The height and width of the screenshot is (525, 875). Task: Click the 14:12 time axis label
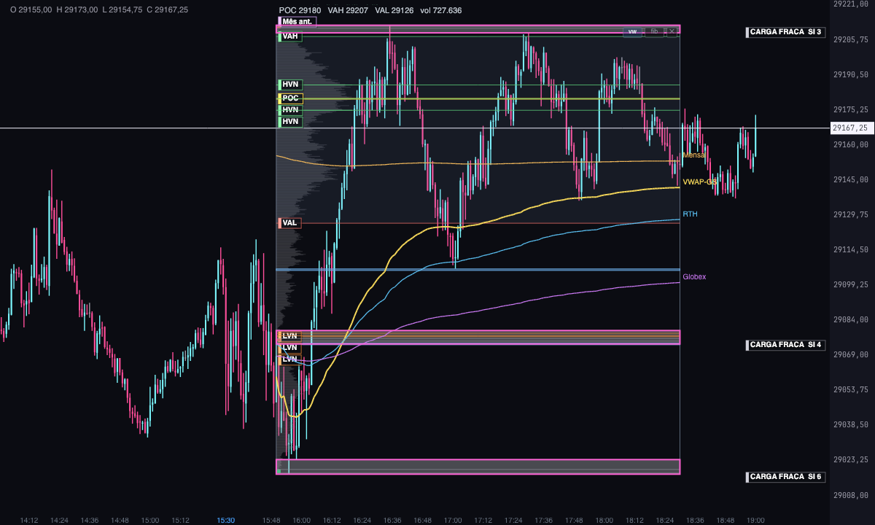click(29, 521)
